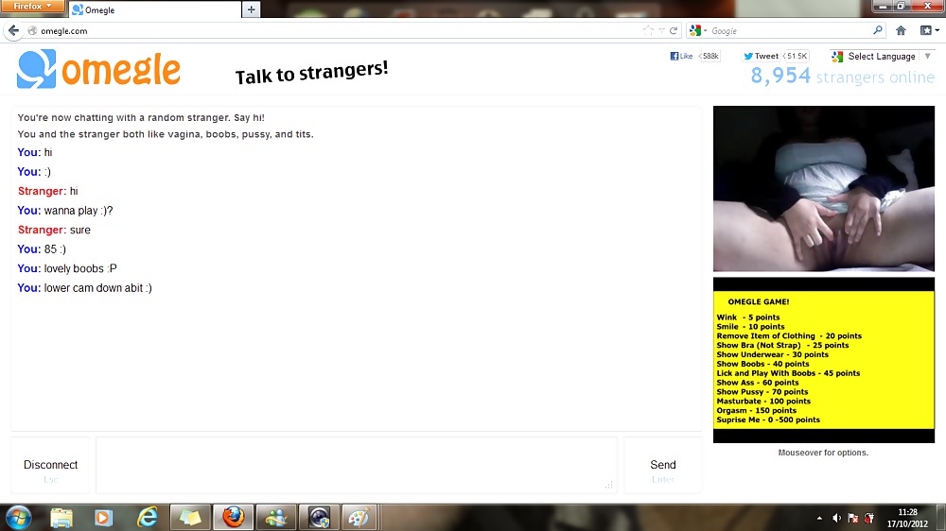Open the Windows Start menu
This screenshot has height=531, width=946.
pyautogui.click(x=18, y=517)
